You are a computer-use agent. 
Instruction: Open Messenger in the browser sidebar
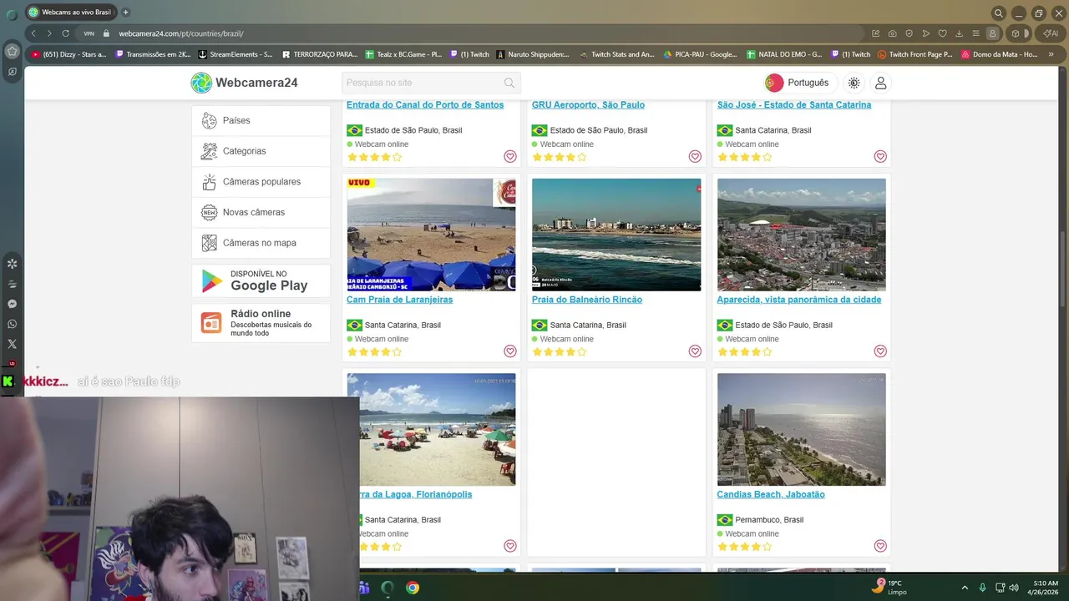point(12,304)
